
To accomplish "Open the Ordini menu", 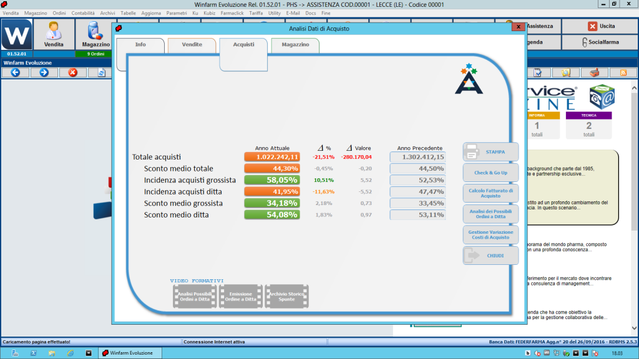I will click(x=59, y=13).
